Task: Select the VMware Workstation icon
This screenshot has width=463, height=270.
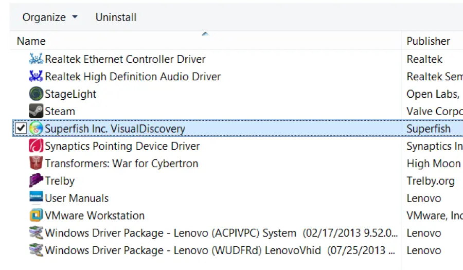Action: (x=36, y=215)
